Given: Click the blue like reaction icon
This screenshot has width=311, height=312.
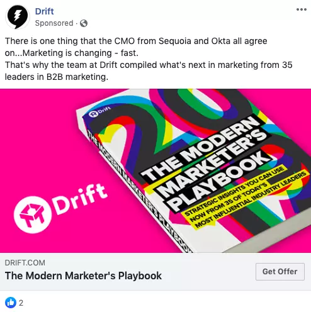Looking at the screenshot, I should click(x=11, y=303).
